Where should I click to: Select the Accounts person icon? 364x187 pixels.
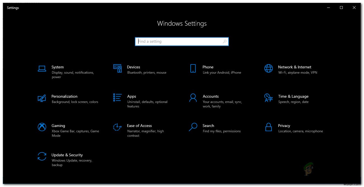click(x=193, y=98)
